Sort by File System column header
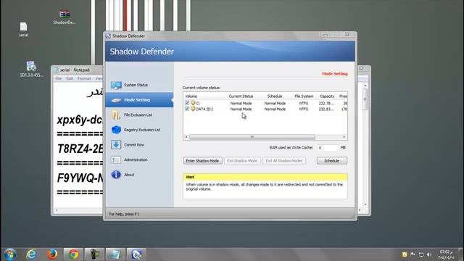Viewport: 464px width, 261px height. click(304, 96)
